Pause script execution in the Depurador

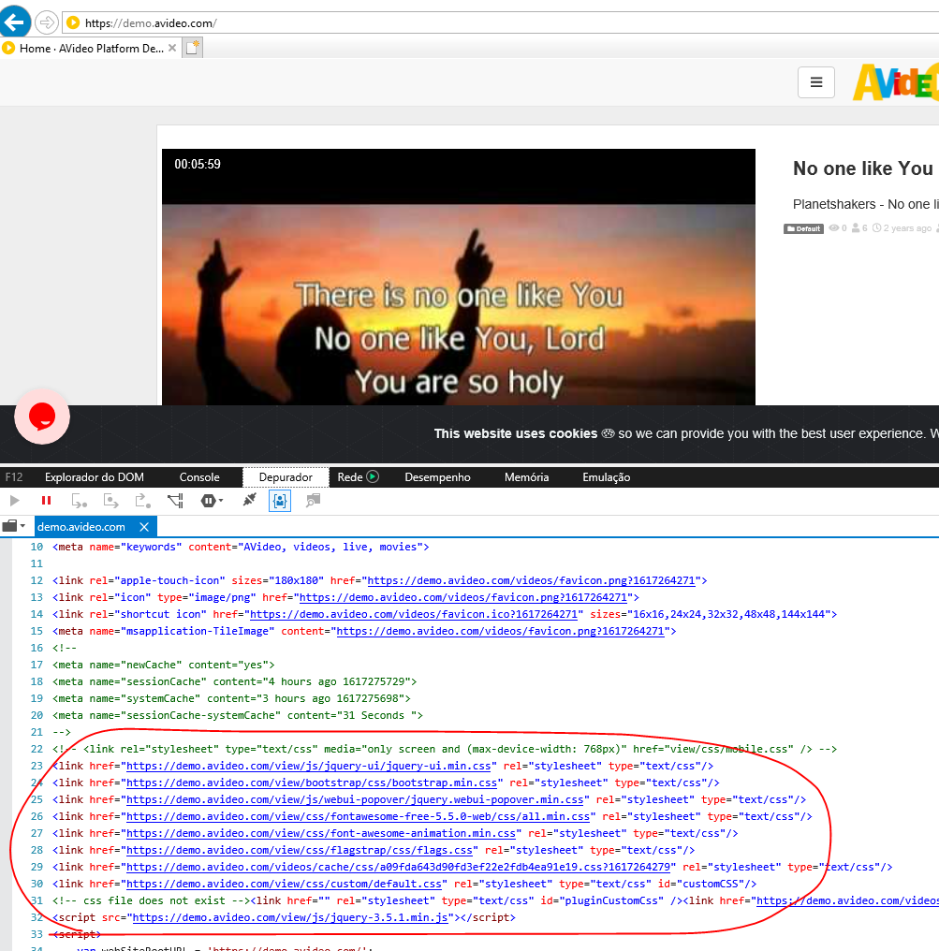pos(46,501)
